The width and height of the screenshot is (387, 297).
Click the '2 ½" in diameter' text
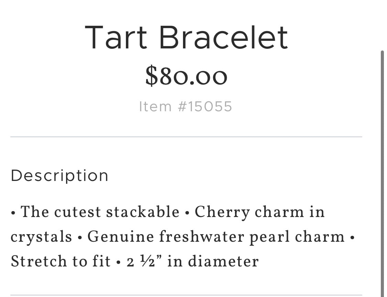tap(193, 261)
